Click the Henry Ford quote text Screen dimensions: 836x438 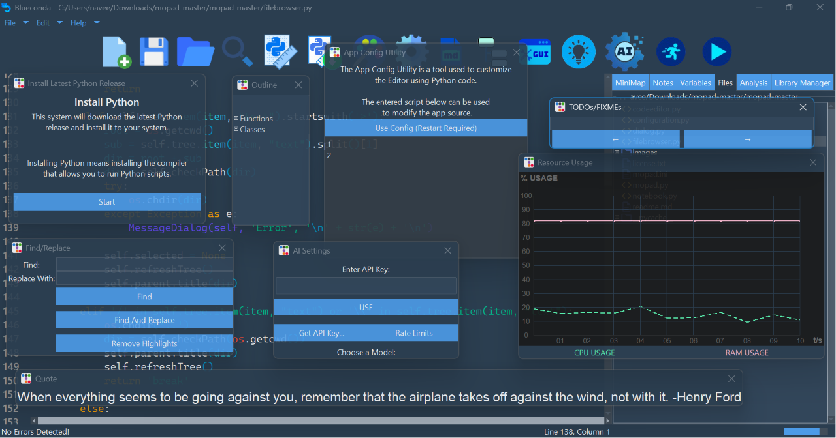tap(379, 397)
